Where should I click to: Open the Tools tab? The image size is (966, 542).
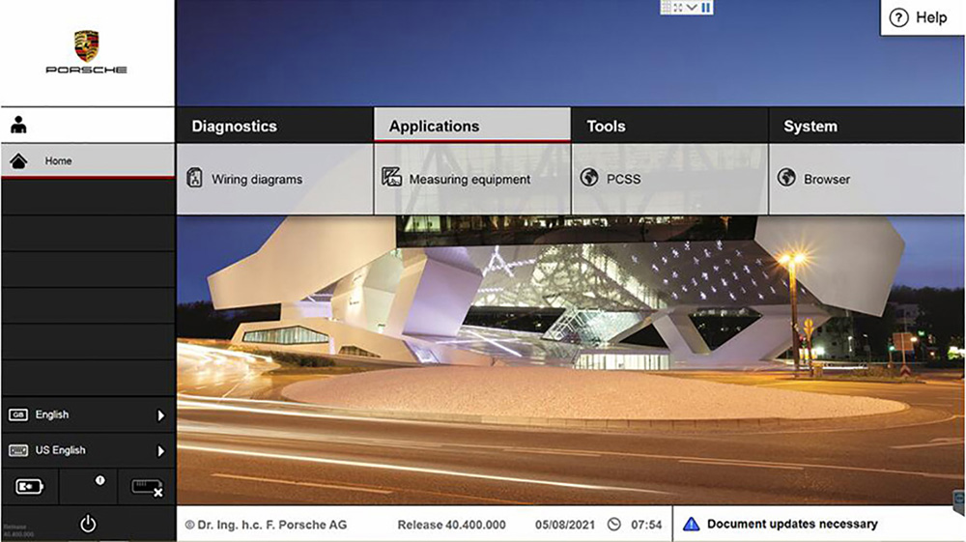[669, 126]
